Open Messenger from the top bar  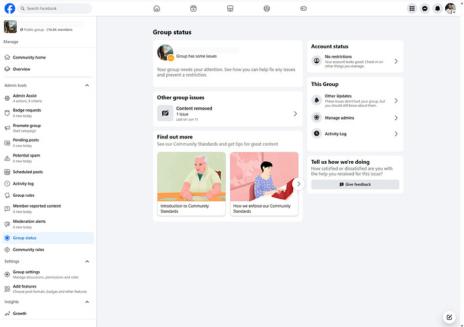(424, 9)
